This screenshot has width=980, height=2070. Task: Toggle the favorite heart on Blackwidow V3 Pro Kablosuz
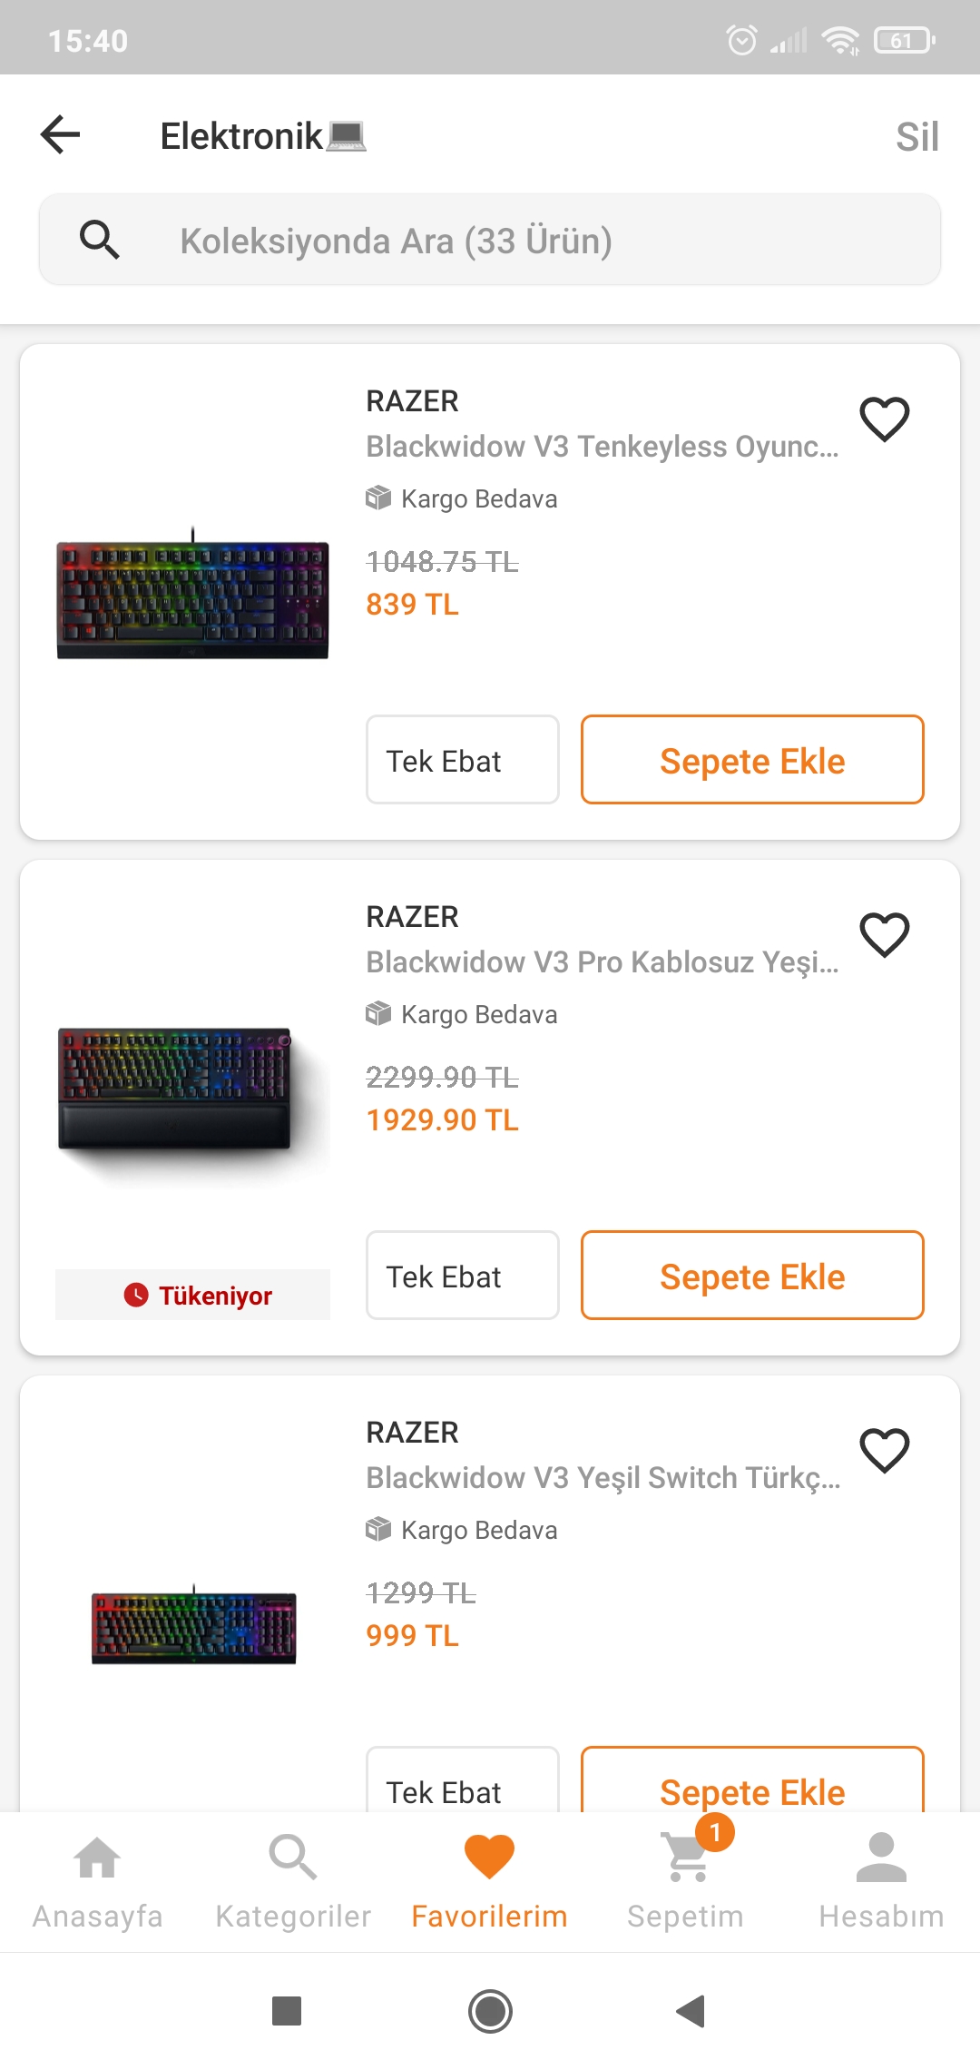coord(884,934)
